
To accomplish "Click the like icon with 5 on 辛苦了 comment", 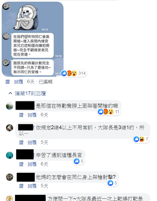I will tap(79, 161).
